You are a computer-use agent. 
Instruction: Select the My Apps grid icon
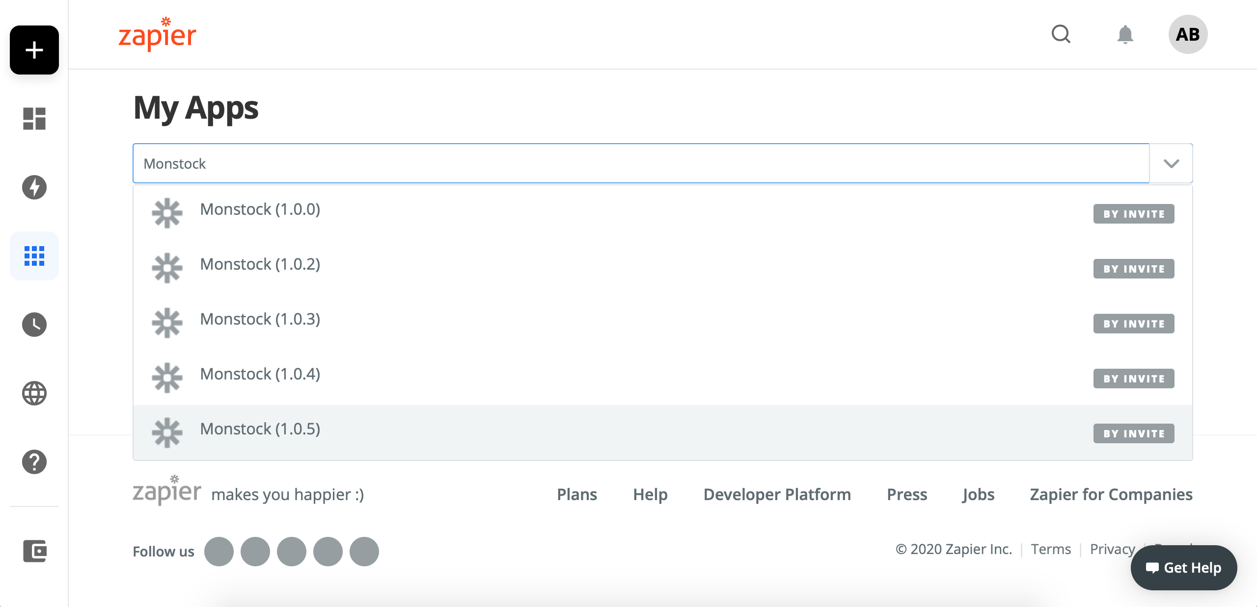coord(34,256)
